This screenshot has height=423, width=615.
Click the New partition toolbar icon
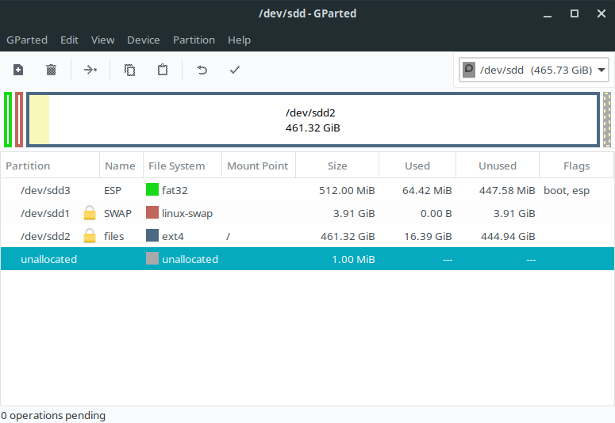(18, 70)
